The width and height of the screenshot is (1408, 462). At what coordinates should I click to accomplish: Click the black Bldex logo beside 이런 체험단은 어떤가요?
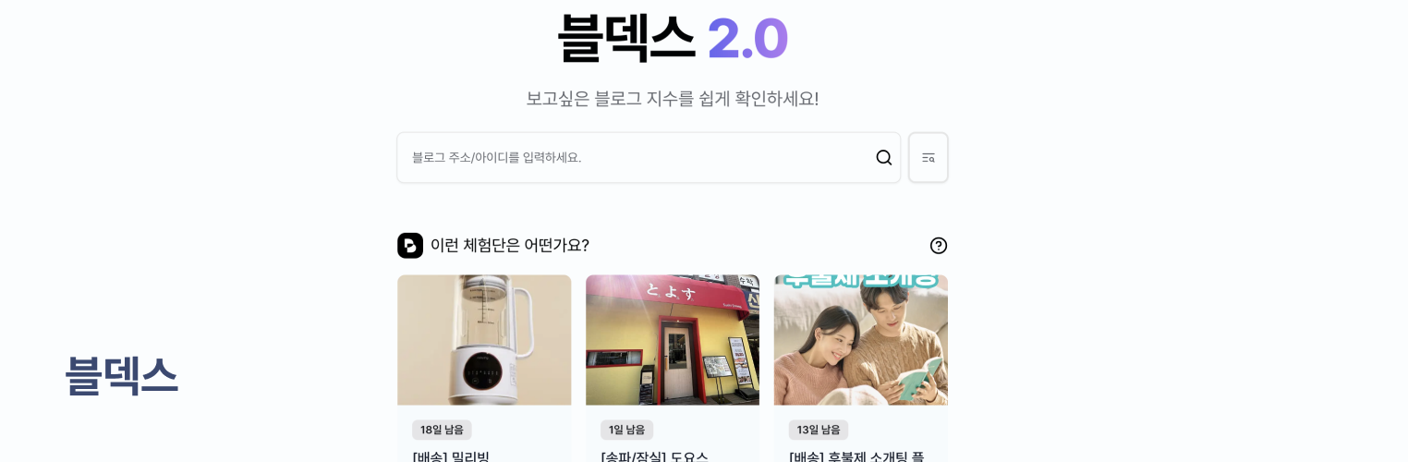pos(410,246)
